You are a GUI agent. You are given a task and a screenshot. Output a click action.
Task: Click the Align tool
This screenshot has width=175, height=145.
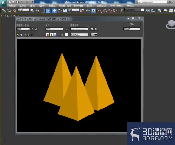[x=153, y=11]
